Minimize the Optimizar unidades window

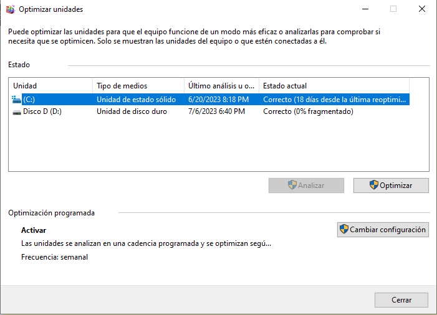tap(365, 9)
